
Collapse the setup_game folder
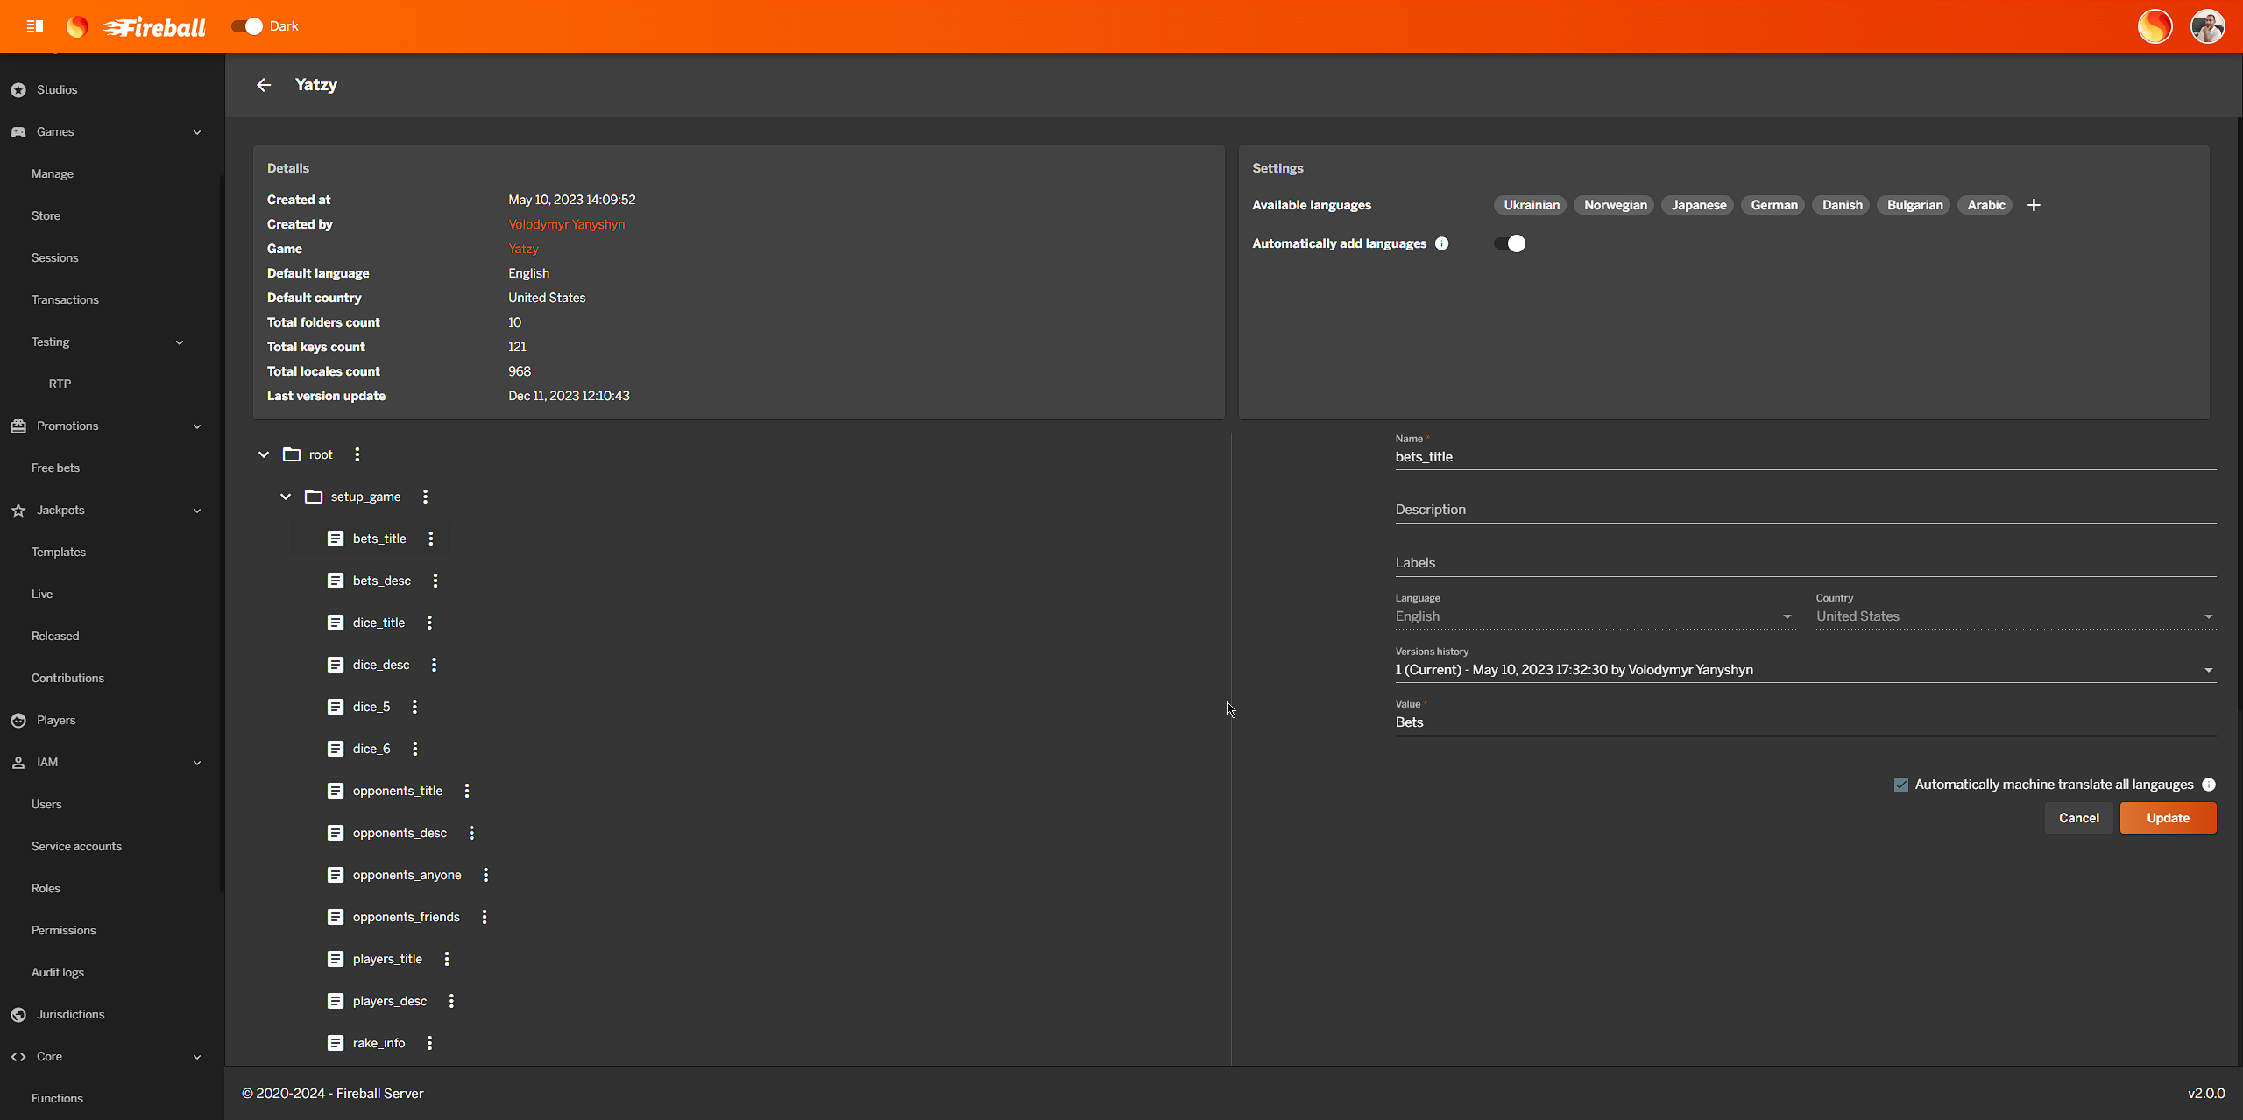286,497
